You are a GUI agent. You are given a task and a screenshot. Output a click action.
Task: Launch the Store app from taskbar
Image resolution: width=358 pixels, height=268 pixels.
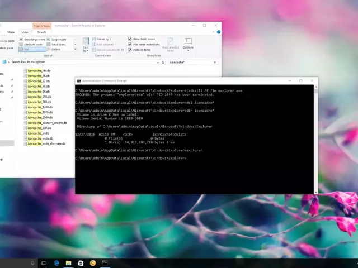(81, 263)
